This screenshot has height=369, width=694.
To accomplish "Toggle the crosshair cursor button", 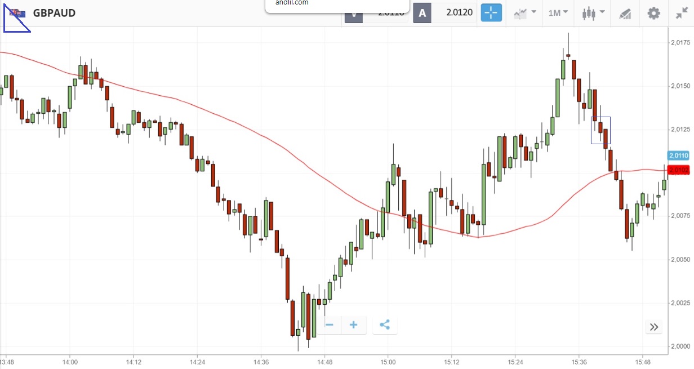I will 491,13.
